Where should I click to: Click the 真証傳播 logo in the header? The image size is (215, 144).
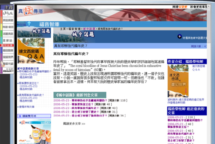coord(30,12)
